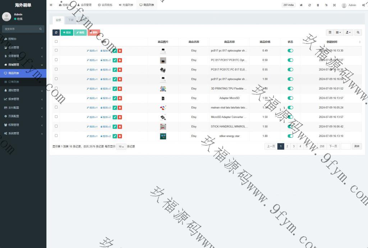The width and height of the screenshot is (368, 248).
Task: Click the dark refresh button above the table
Action: [56, 32]
